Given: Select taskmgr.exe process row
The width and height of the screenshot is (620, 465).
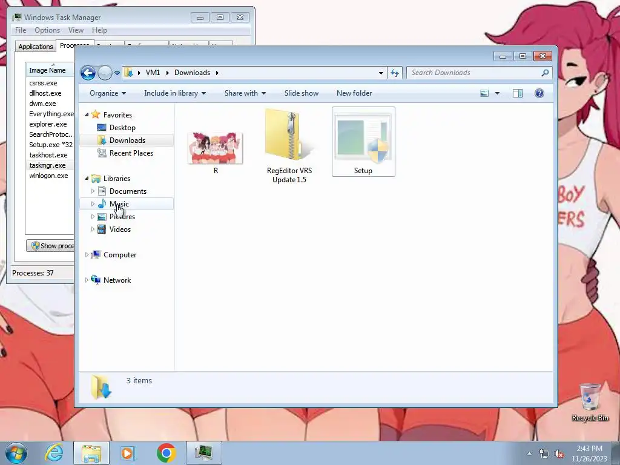Looking at the screenshot, I should tap(50, 165).
